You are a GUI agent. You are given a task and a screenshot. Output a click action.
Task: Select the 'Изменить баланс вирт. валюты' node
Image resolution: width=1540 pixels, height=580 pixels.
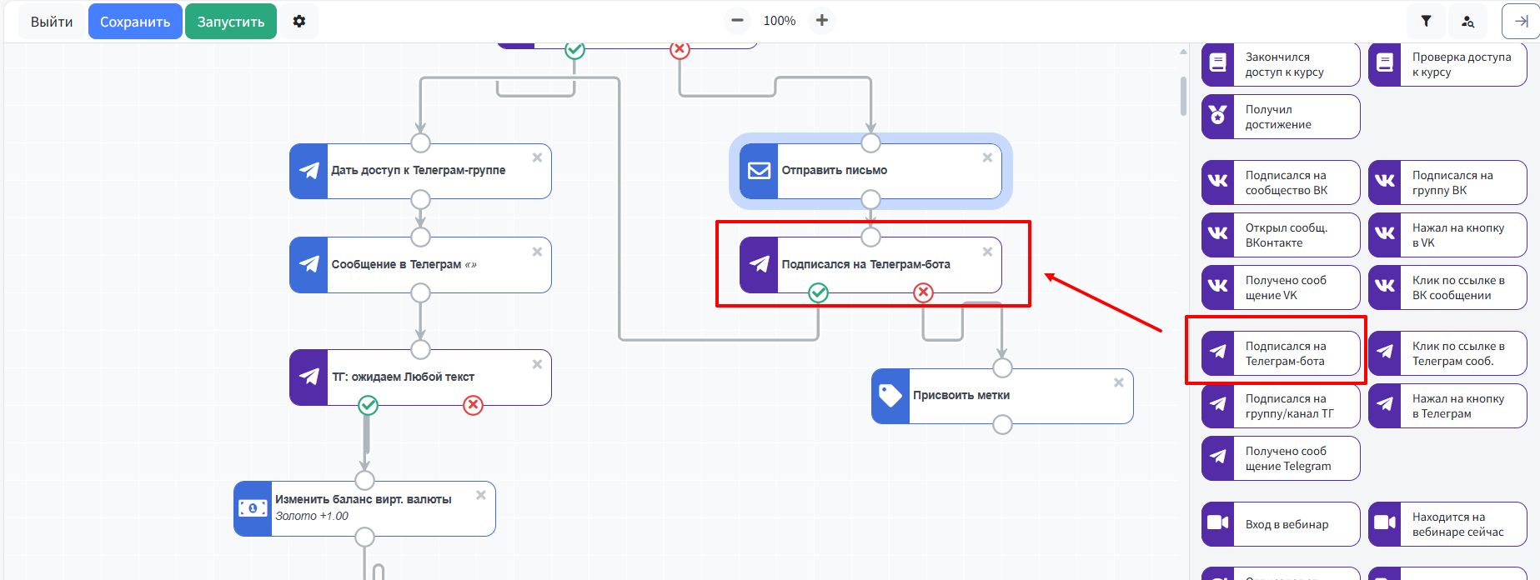(x=364, y=508)
